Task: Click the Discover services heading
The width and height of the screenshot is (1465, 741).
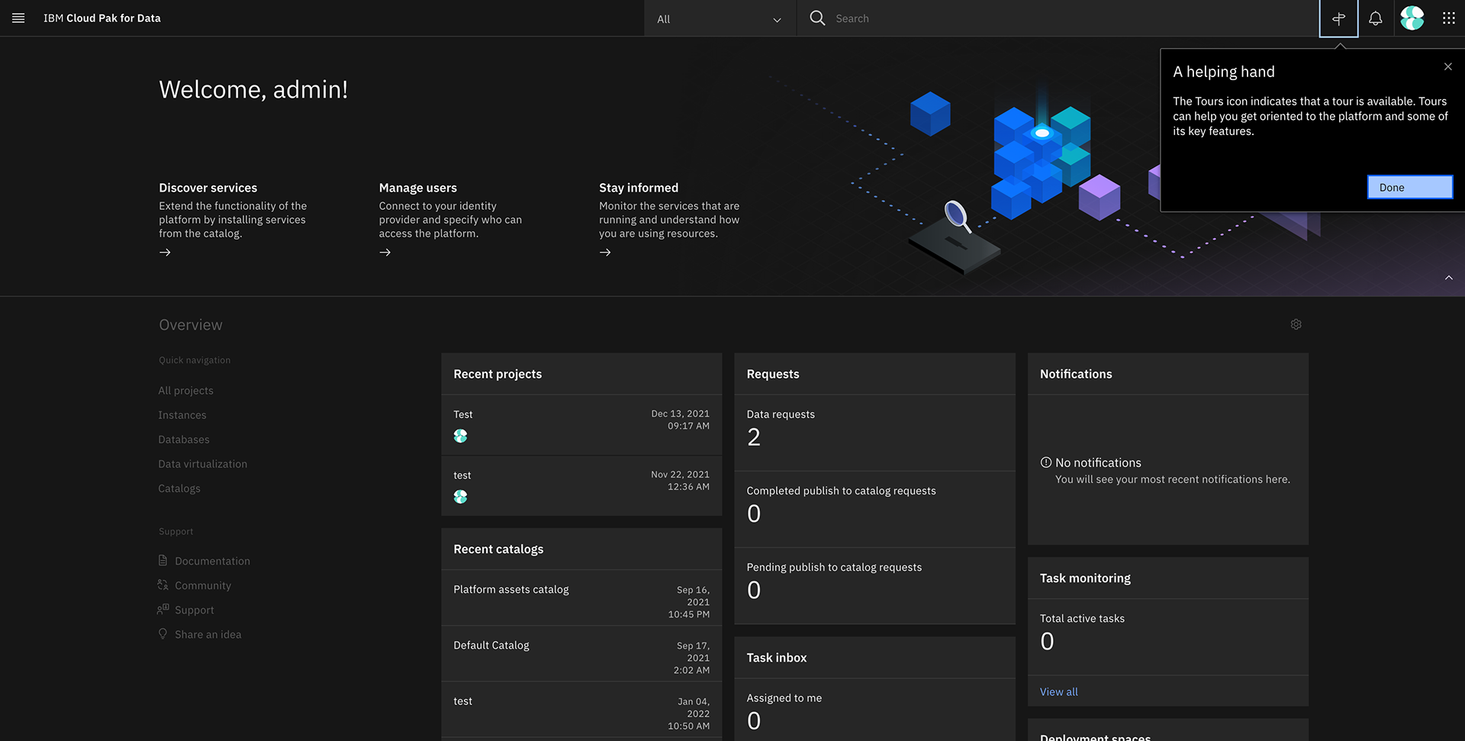Action: (x=208, y=188)
